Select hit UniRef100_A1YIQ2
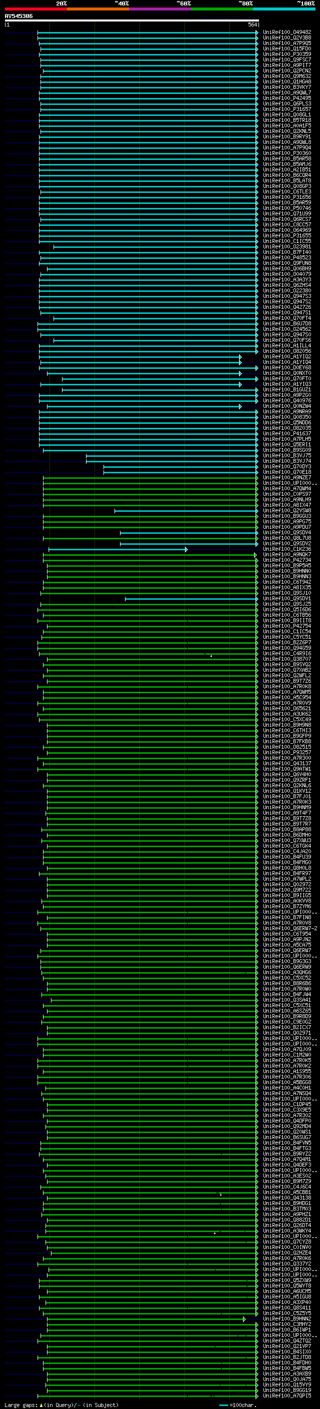The width and height of the screenshot is (320, 1409). click(x=286, y=357)
